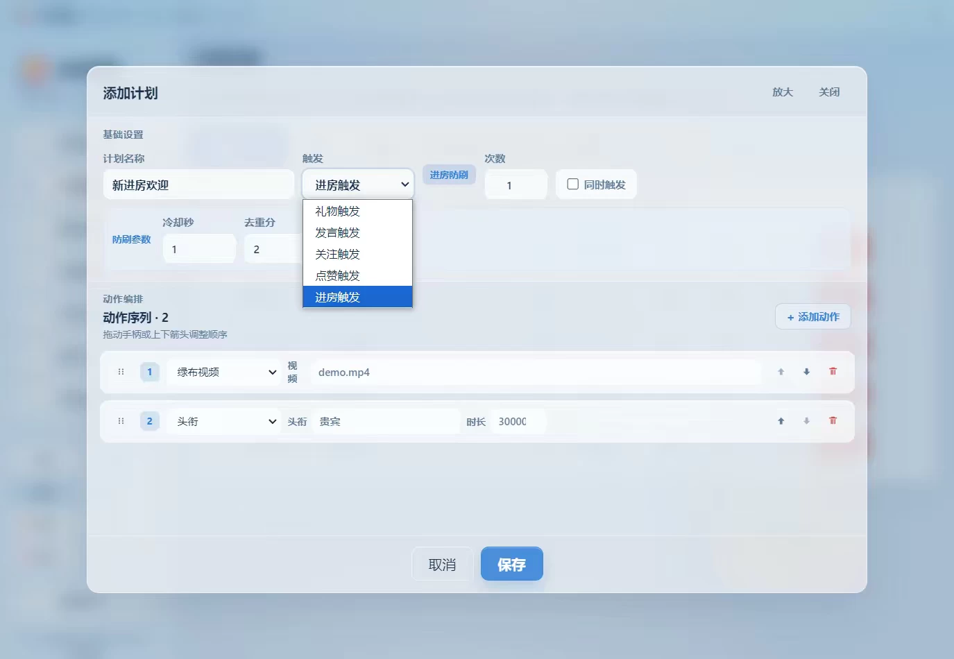The image size is (954, 659).
Task: Collapse the 进房触发 trigger dropdown
Action: [358, 185]
